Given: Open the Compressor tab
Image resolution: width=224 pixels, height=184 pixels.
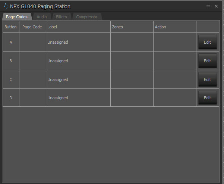Looking at the screenshot, I should 86,17.
